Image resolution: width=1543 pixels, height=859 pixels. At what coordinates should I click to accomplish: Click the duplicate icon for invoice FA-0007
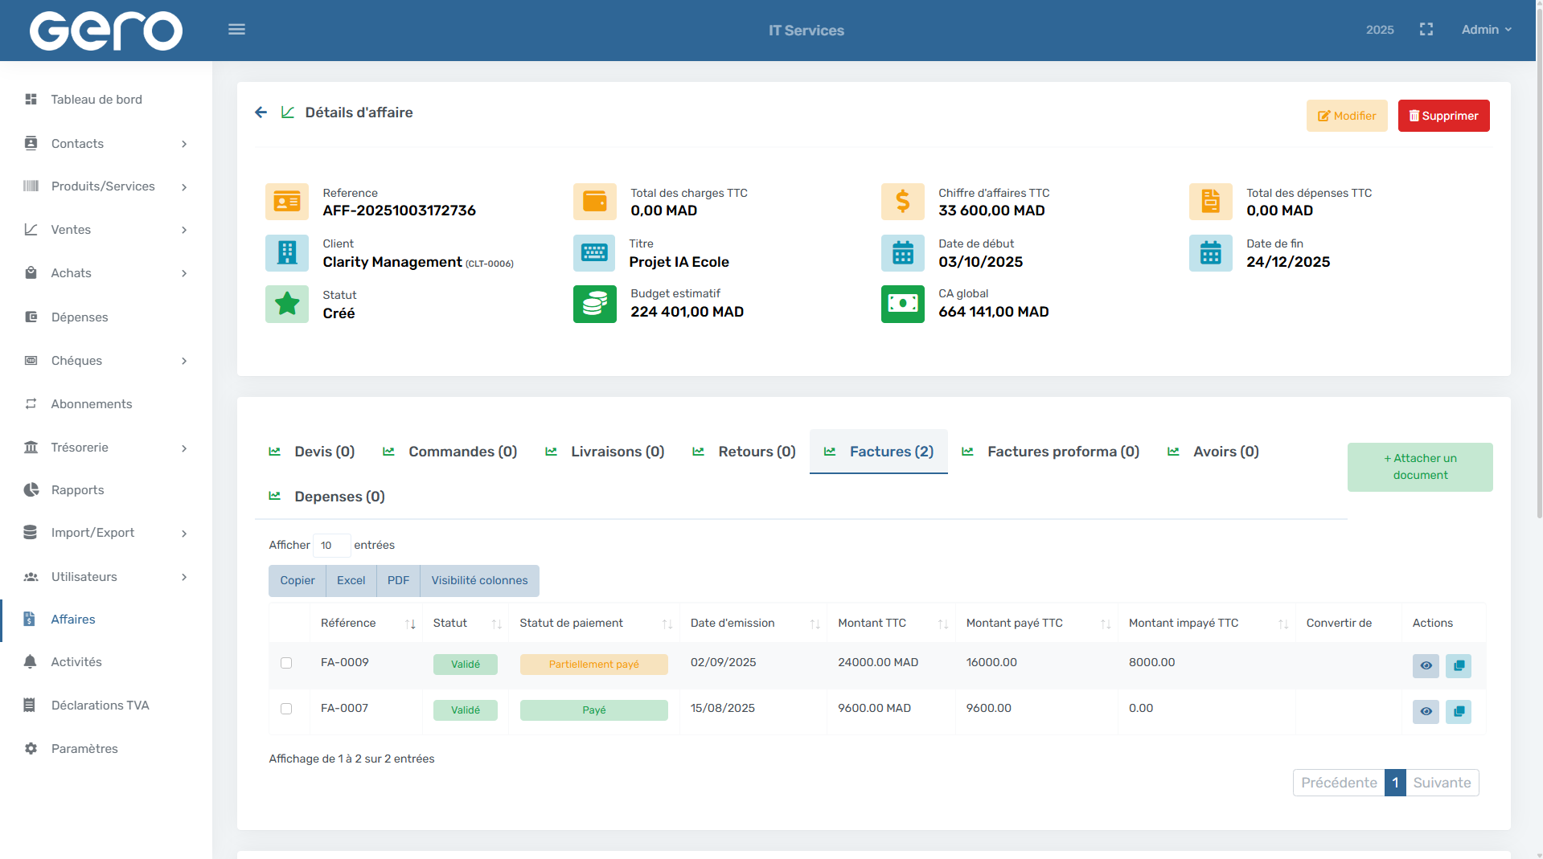[x=1458, y=711]
